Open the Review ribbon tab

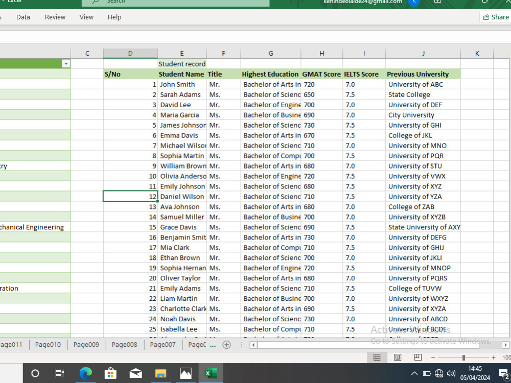click(55, 17)
